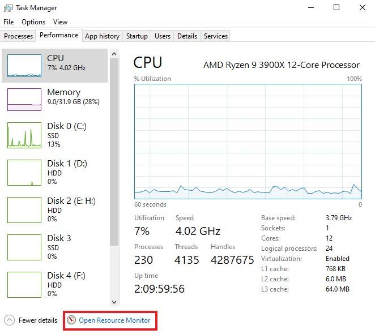Screen dimensions: 375x334
Task: Select the CPU mini graph thumbnail
Action: point(24,66)
